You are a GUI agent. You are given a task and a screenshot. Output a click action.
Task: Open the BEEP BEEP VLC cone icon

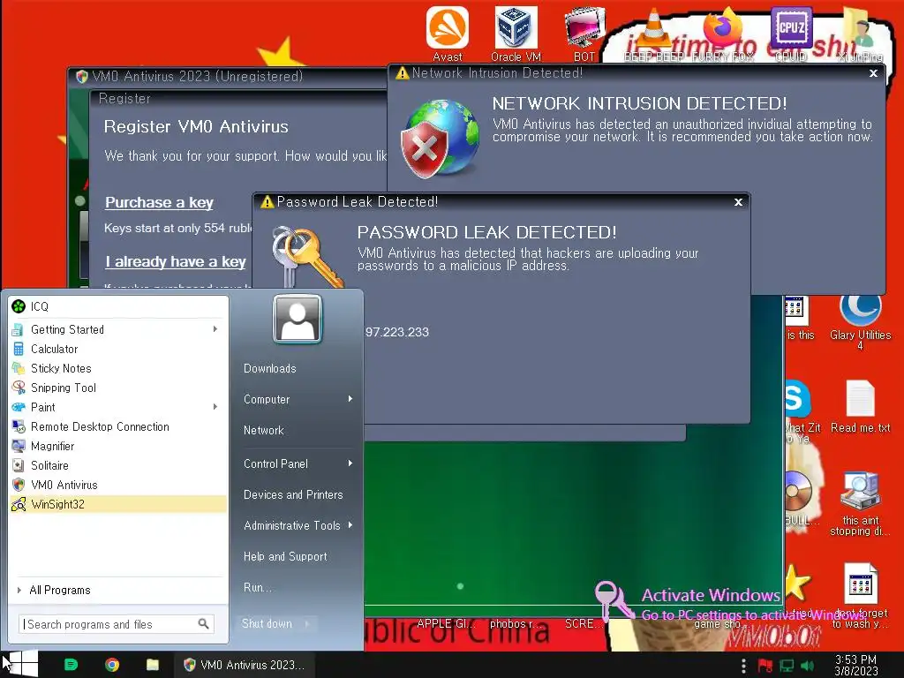coord(653,27)
